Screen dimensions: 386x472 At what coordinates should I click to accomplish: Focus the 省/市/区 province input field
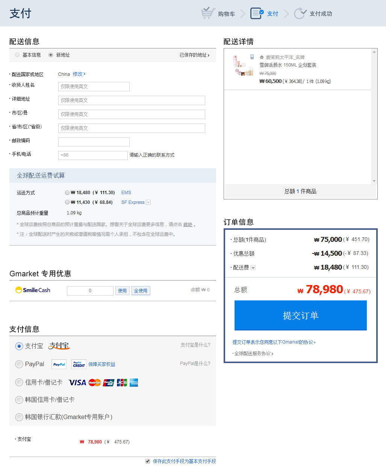coord(132,128)
